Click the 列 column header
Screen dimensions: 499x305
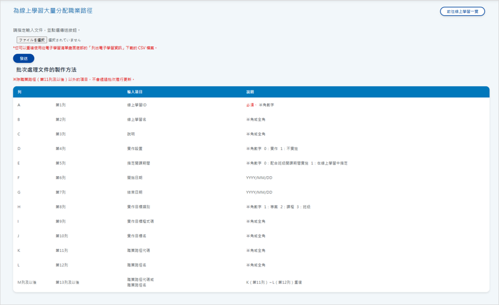point(20,92)
